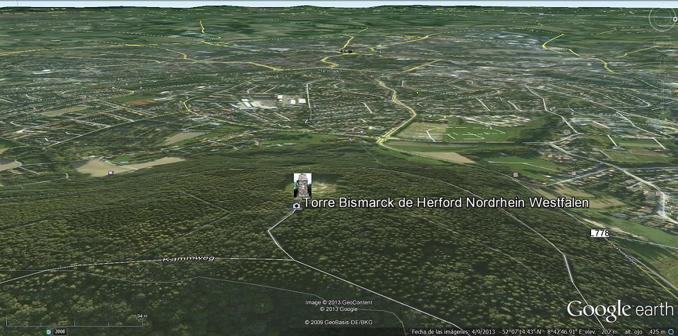Click the photo icon beside the sandy field
Viewport: 678px width, 336px height.
112,172
